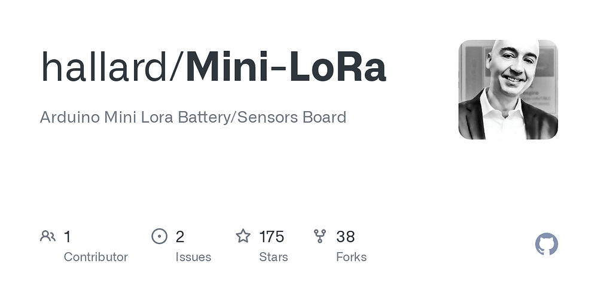The image size is (598, 299).
Task: Open the hallard owner name in title
Action: click(x=103, y=68)
